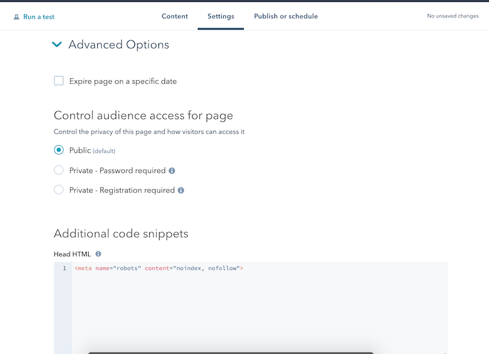Click the No unsaved changes status text
Image resolution: width=489 pixels, height=354 pixels.
coord(452,17)
